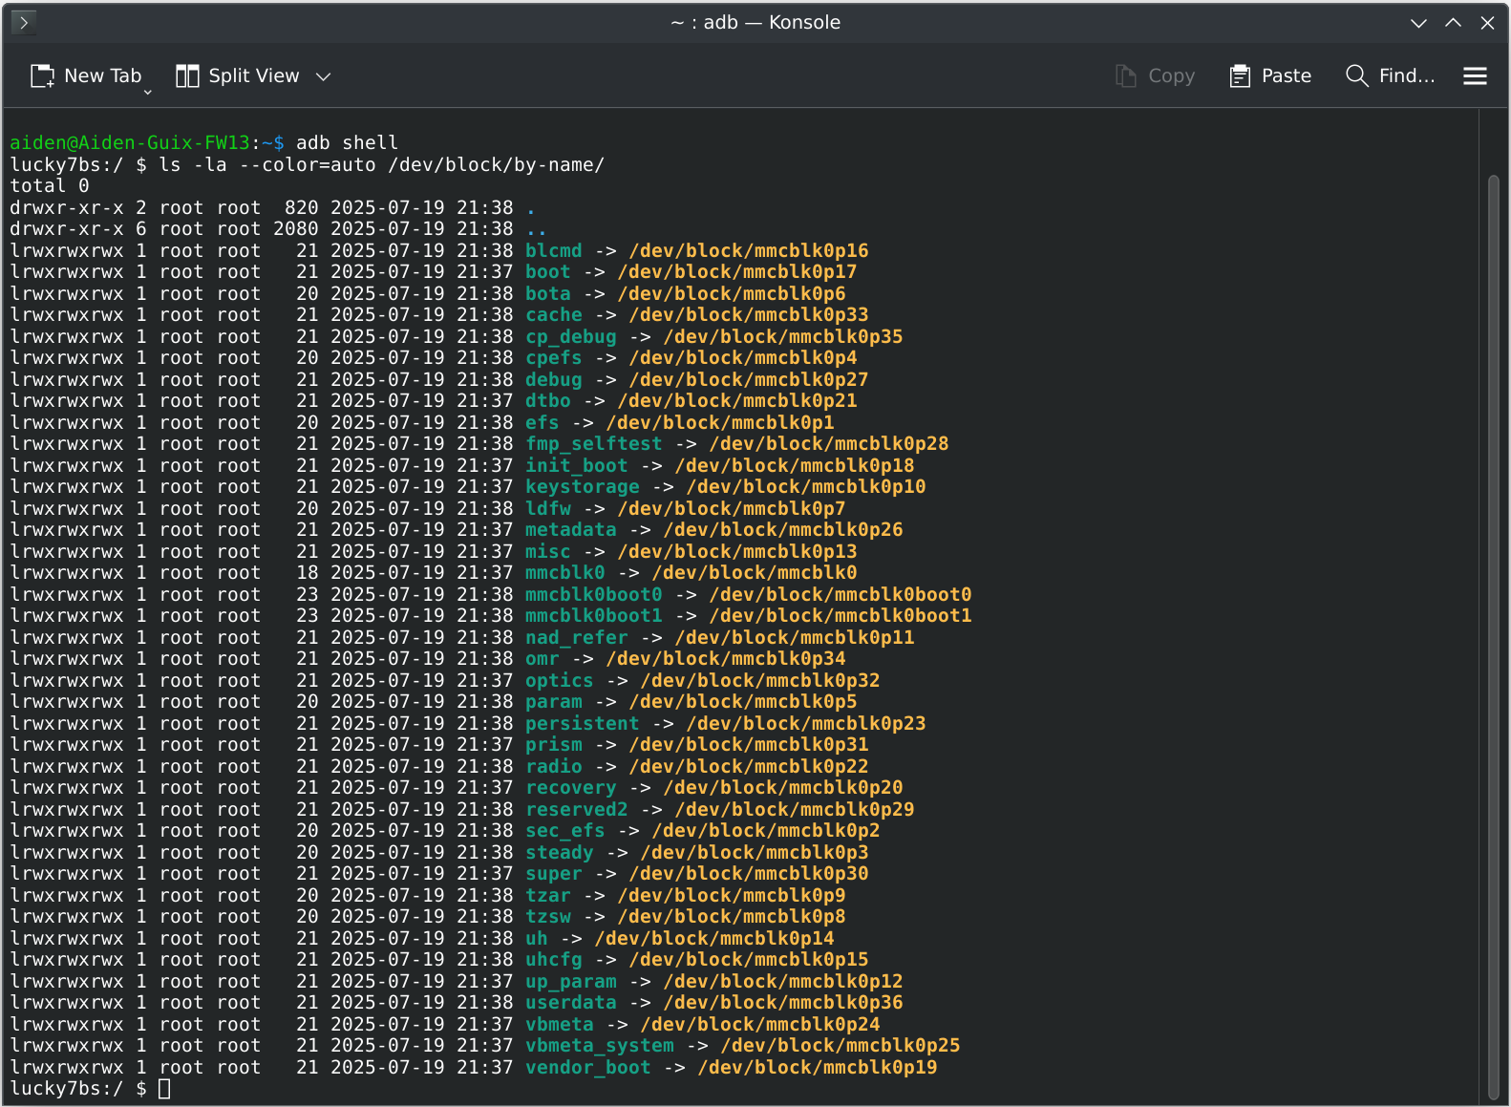The width and height of the screenshot is (1511, 1107).
Task: Open the hamburger menu
Action: pos(1475,76)
